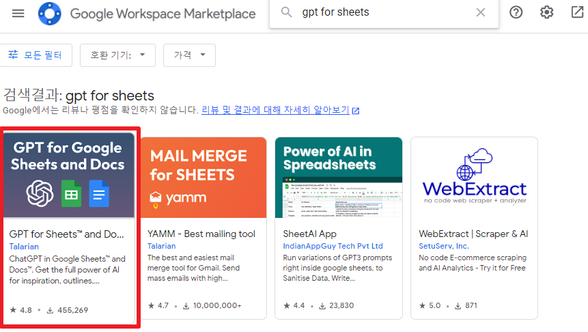
Task: Select the SheetAI App title
Action: click(x=310, y=234)
